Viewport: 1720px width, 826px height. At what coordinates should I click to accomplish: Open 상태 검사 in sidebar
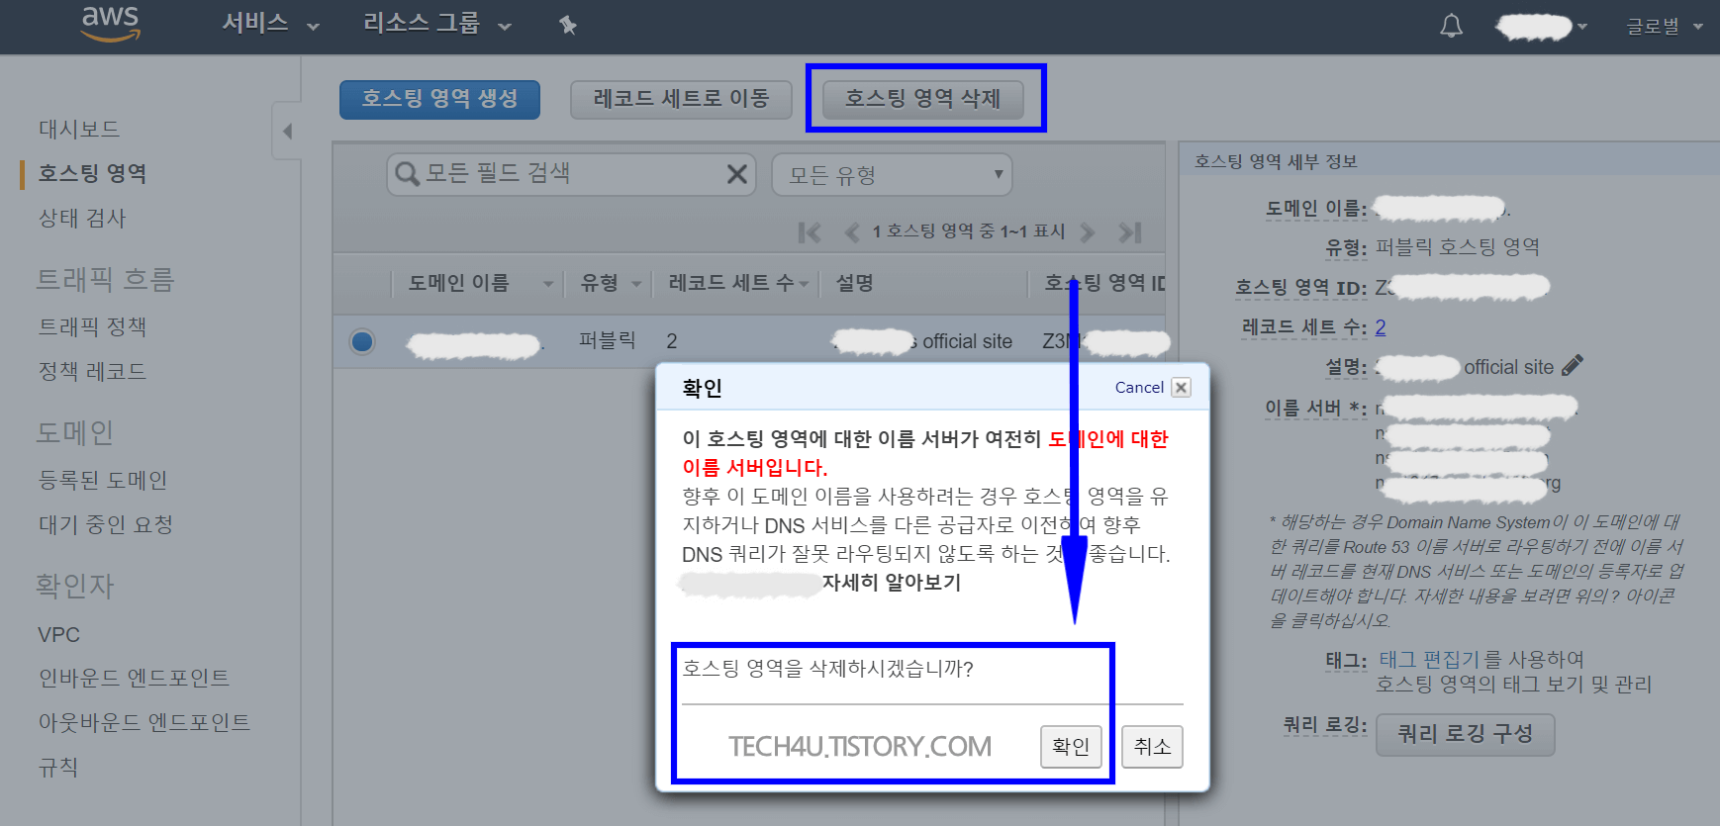82,218
